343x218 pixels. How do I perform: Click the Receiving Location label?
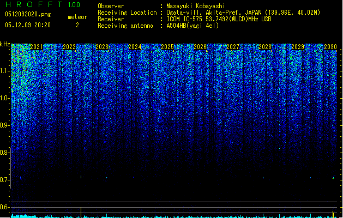pyautogui.click(x=127, y=13)
